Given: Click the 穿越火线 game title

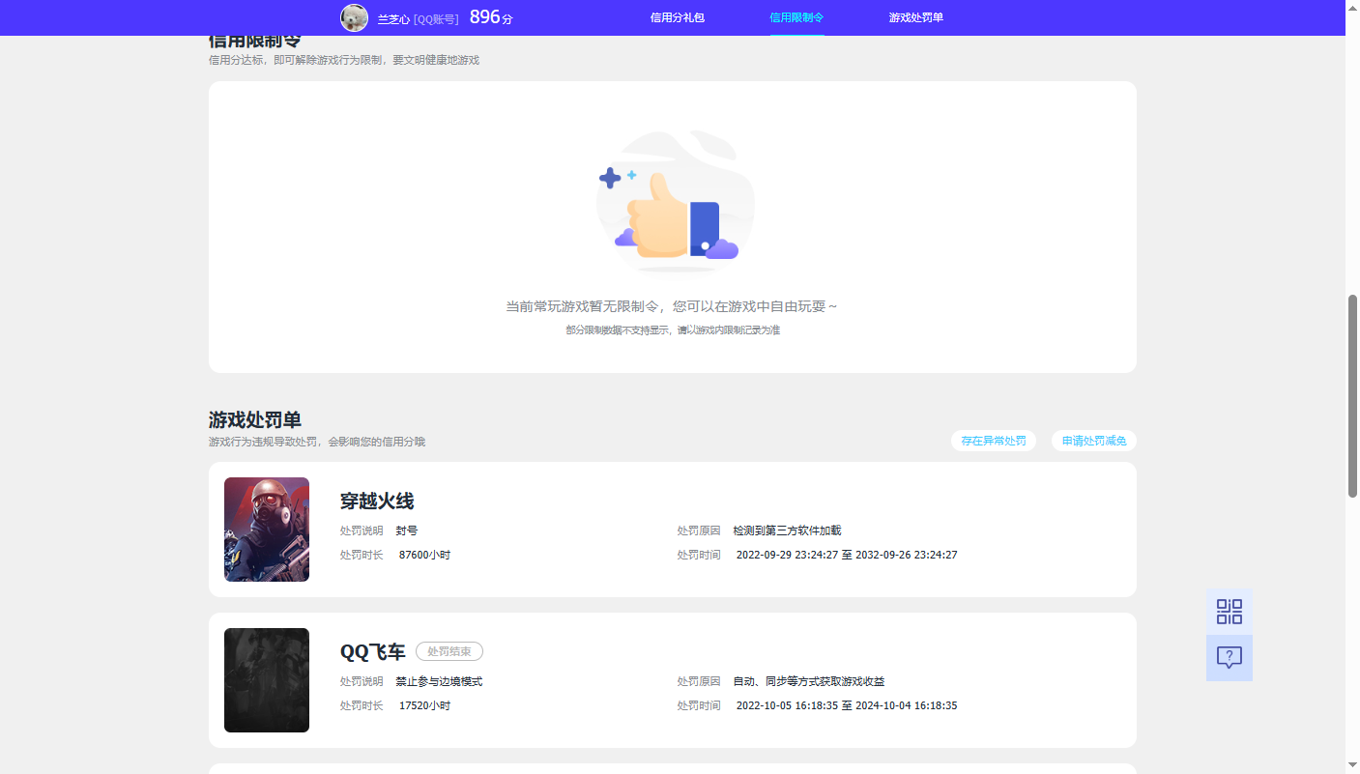Looking at the screenshot, I should click(377, 502).
